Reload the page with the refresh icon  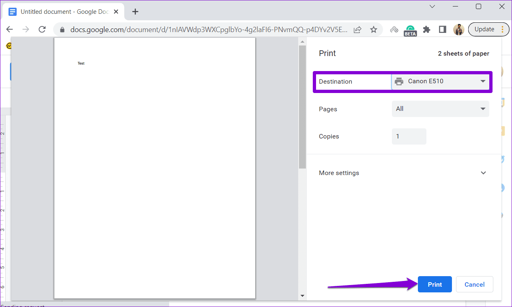coord(42,29)
